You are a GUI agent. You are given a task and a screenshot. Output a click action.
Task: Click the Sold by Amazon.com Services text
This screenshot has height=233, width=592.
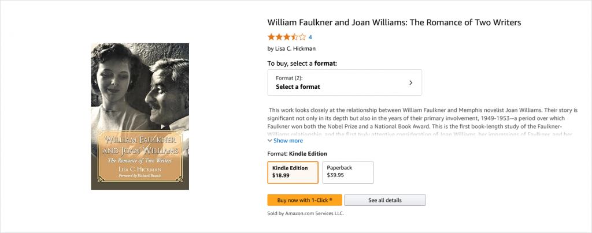point(306,213)
